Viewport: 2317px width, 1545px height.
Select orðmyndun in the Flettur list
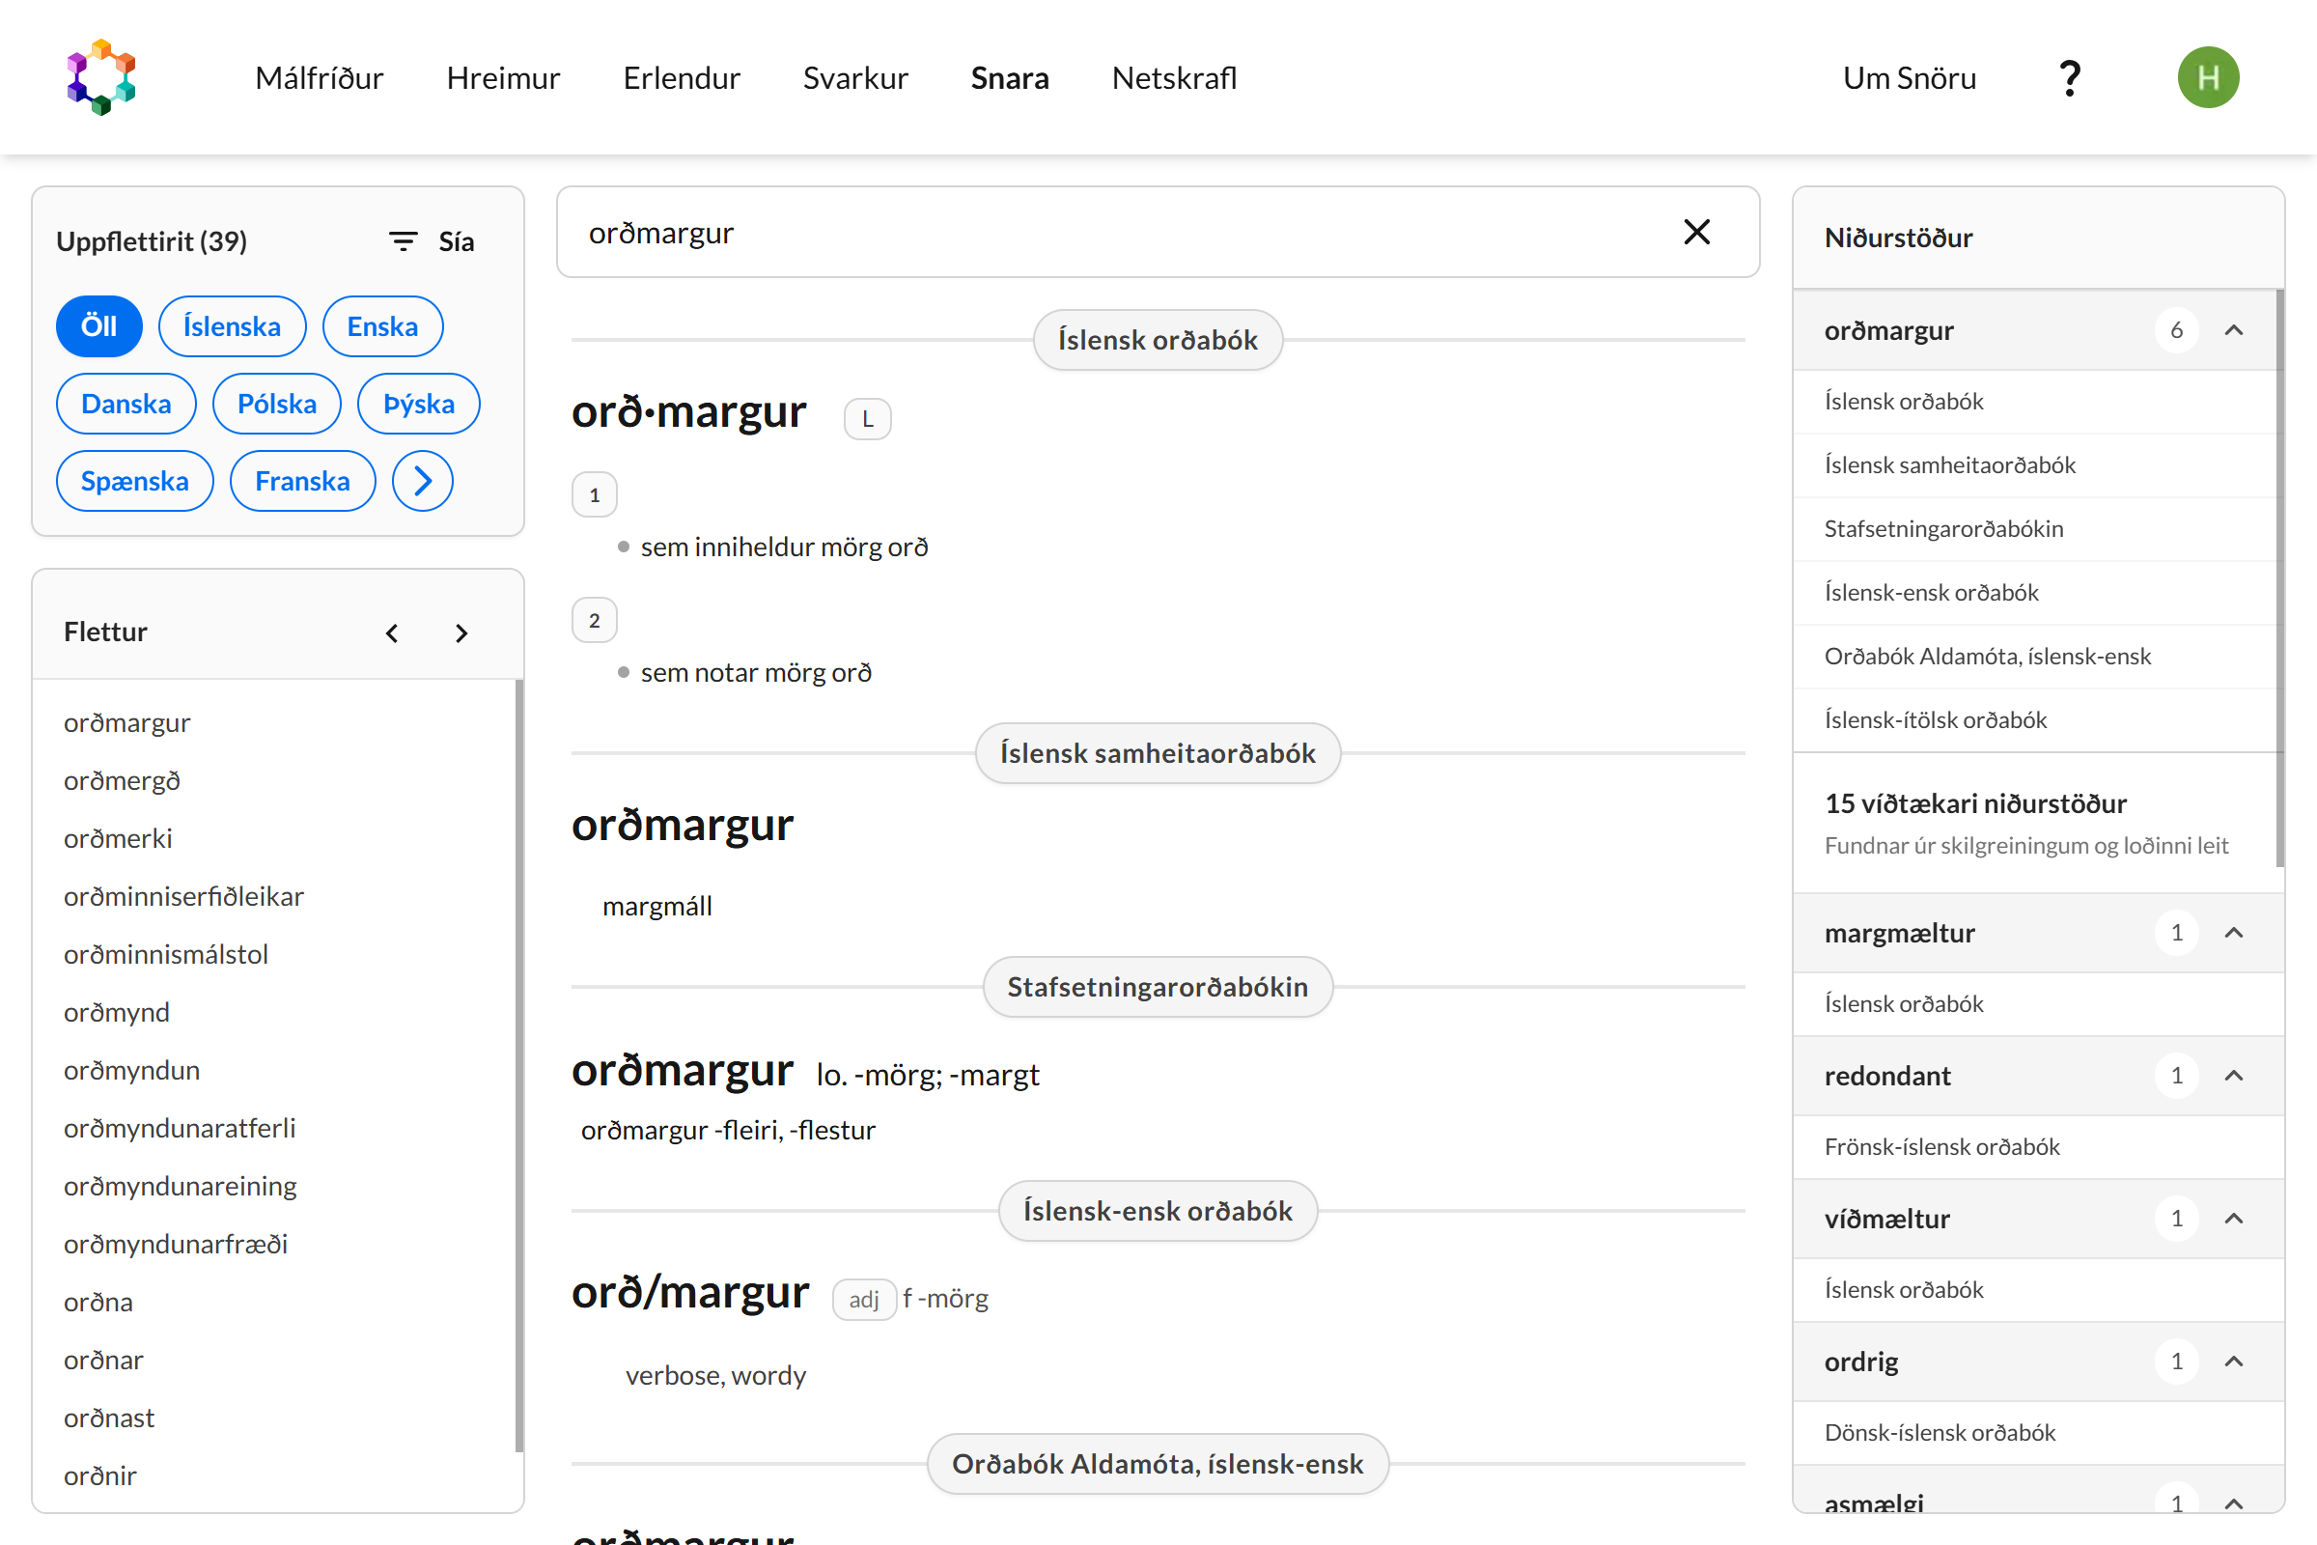[x=132, y=1070]
